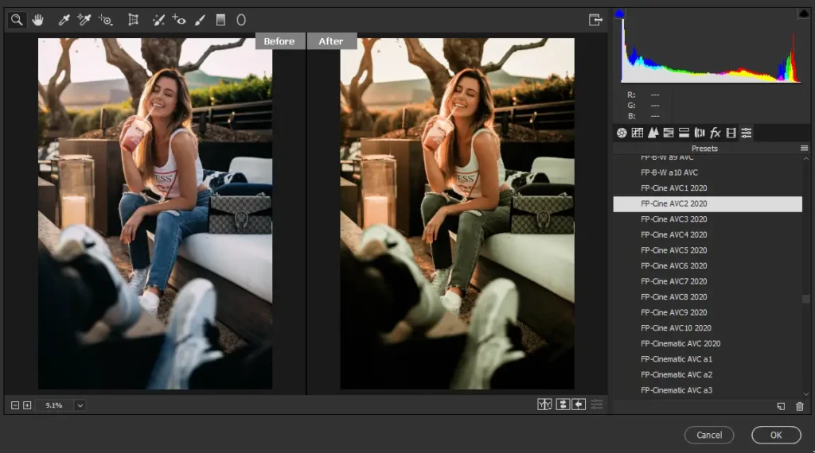Open the zoom level dropdown arrow
Screen dimensions: 815x453
[x=80, y=405]
